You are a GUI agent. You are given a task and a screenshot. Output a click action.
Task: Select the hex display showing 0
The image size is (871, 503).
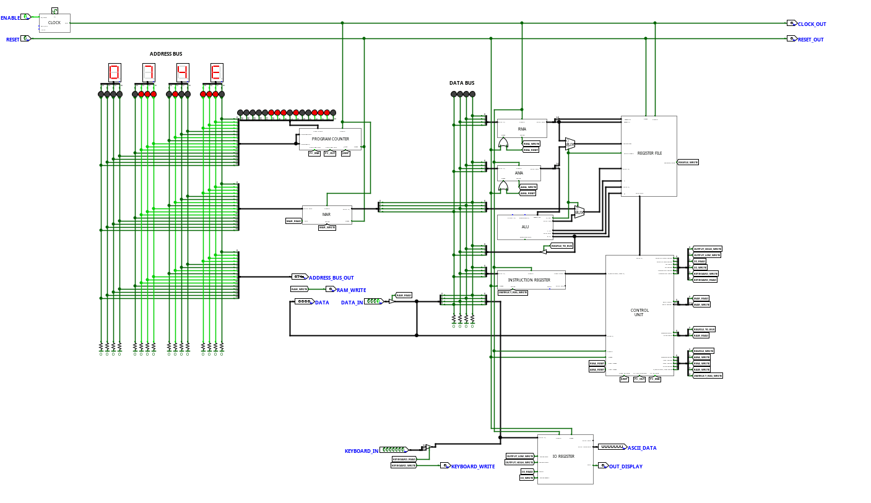(x=115, y=72)
